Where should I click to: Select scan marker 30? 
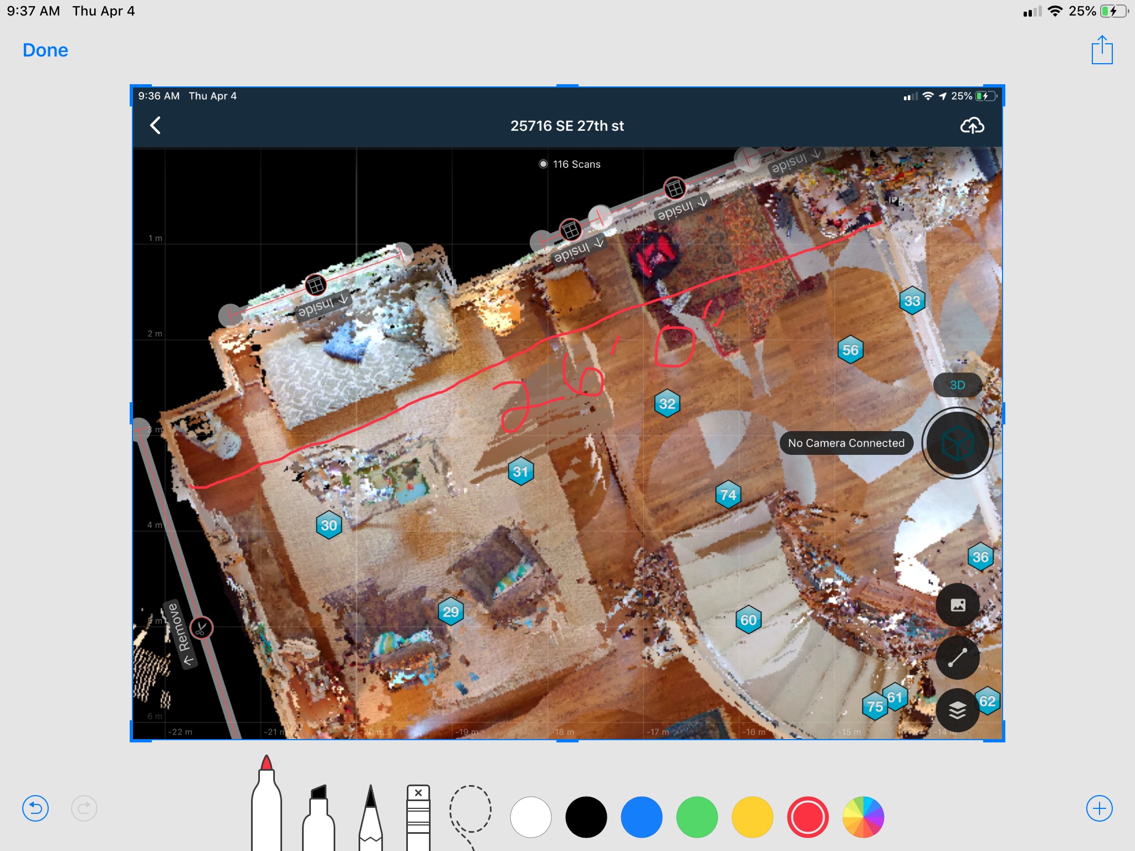click(x=329, y=525)
